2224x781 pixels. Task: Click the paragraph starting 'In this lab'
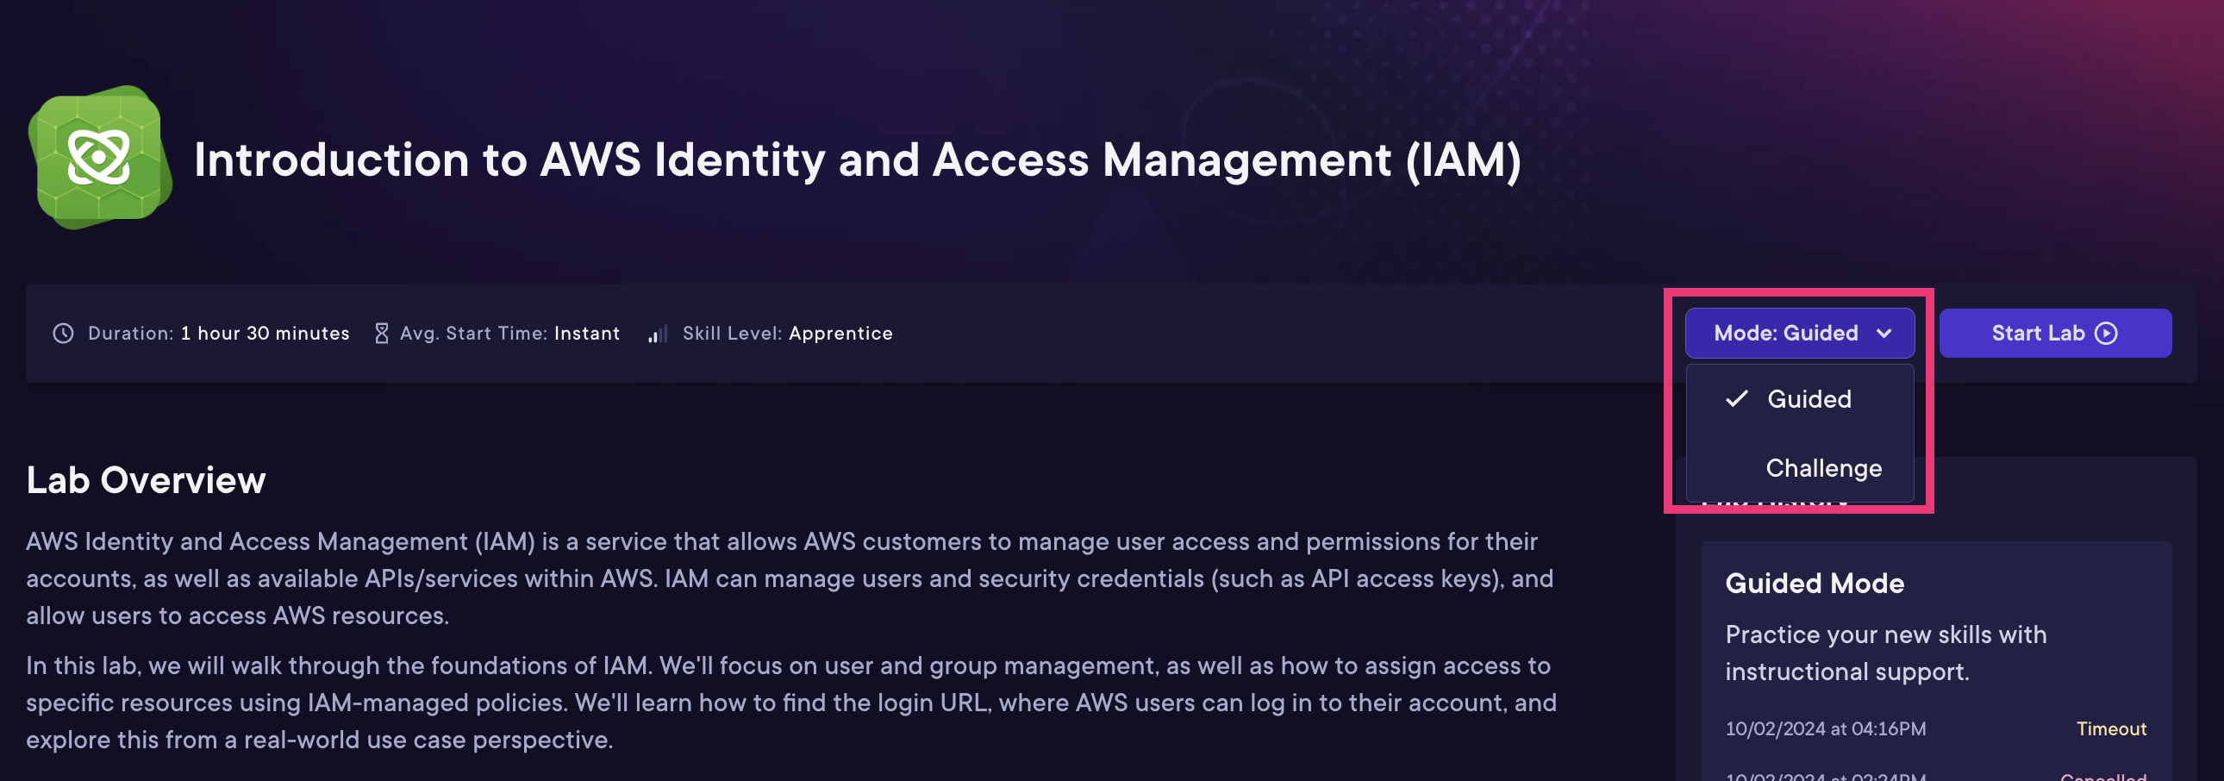(x=791, y=703)
